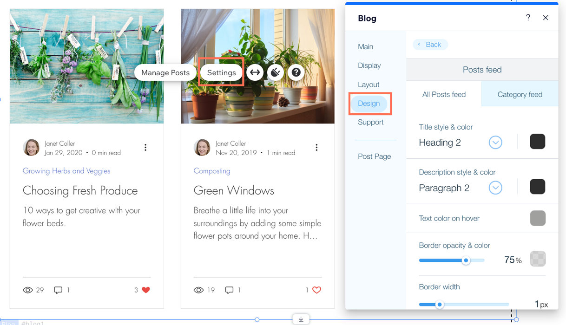Select the Design tab in Blog panel

pos(369,104)
